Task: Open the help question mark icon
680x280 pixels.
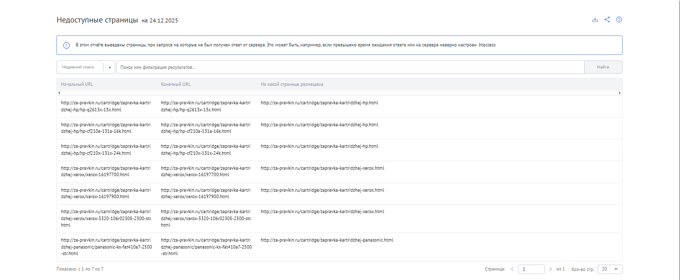Action: (619, 20)
